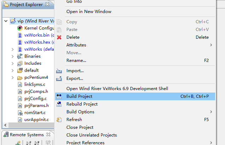Click the new connection icon in Remote Systems

tap(18, 143)
